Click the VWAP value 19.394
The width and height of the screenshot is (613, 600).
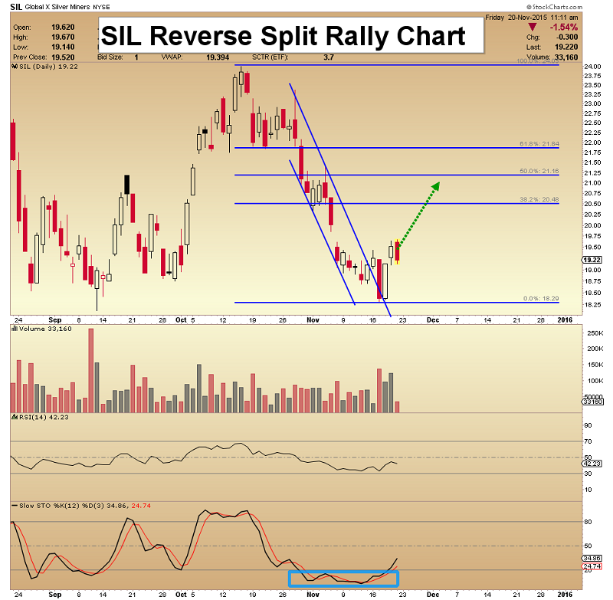coord(218,57)
